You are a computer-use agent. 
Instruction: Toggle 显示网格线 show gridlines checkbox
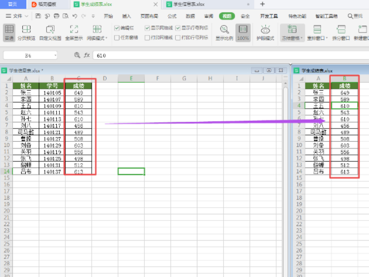(147, 28)
